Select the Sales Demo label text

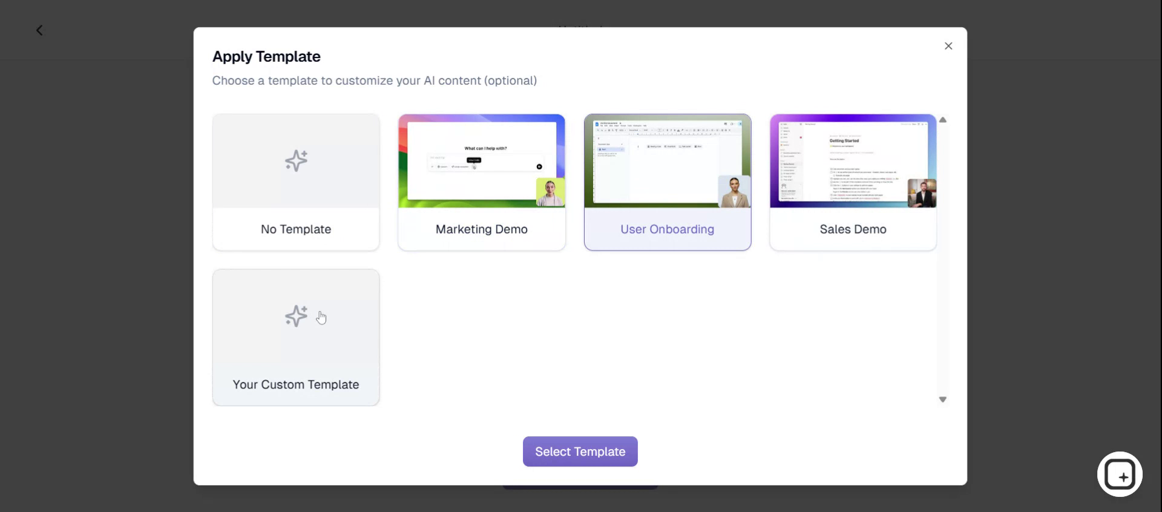pos(853,229)
